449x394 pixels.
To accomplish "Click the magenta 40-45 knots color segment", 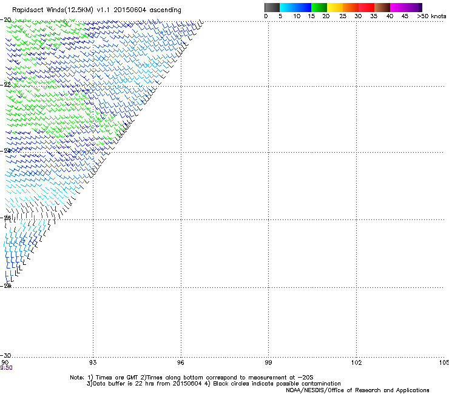I will pyautogui.click(x=398, y=7).
